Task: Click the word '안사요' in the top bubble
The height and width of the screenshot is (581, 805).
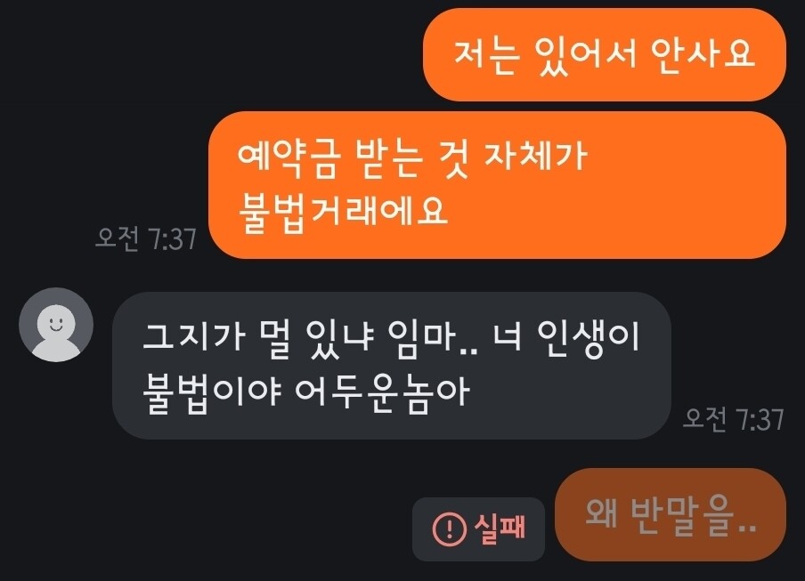Action: point(703,54)
